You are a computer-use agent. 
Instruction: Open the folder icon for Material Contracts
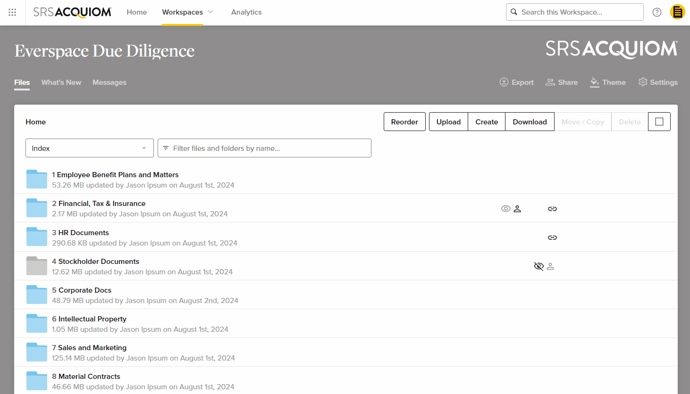(x=37, y=381)
